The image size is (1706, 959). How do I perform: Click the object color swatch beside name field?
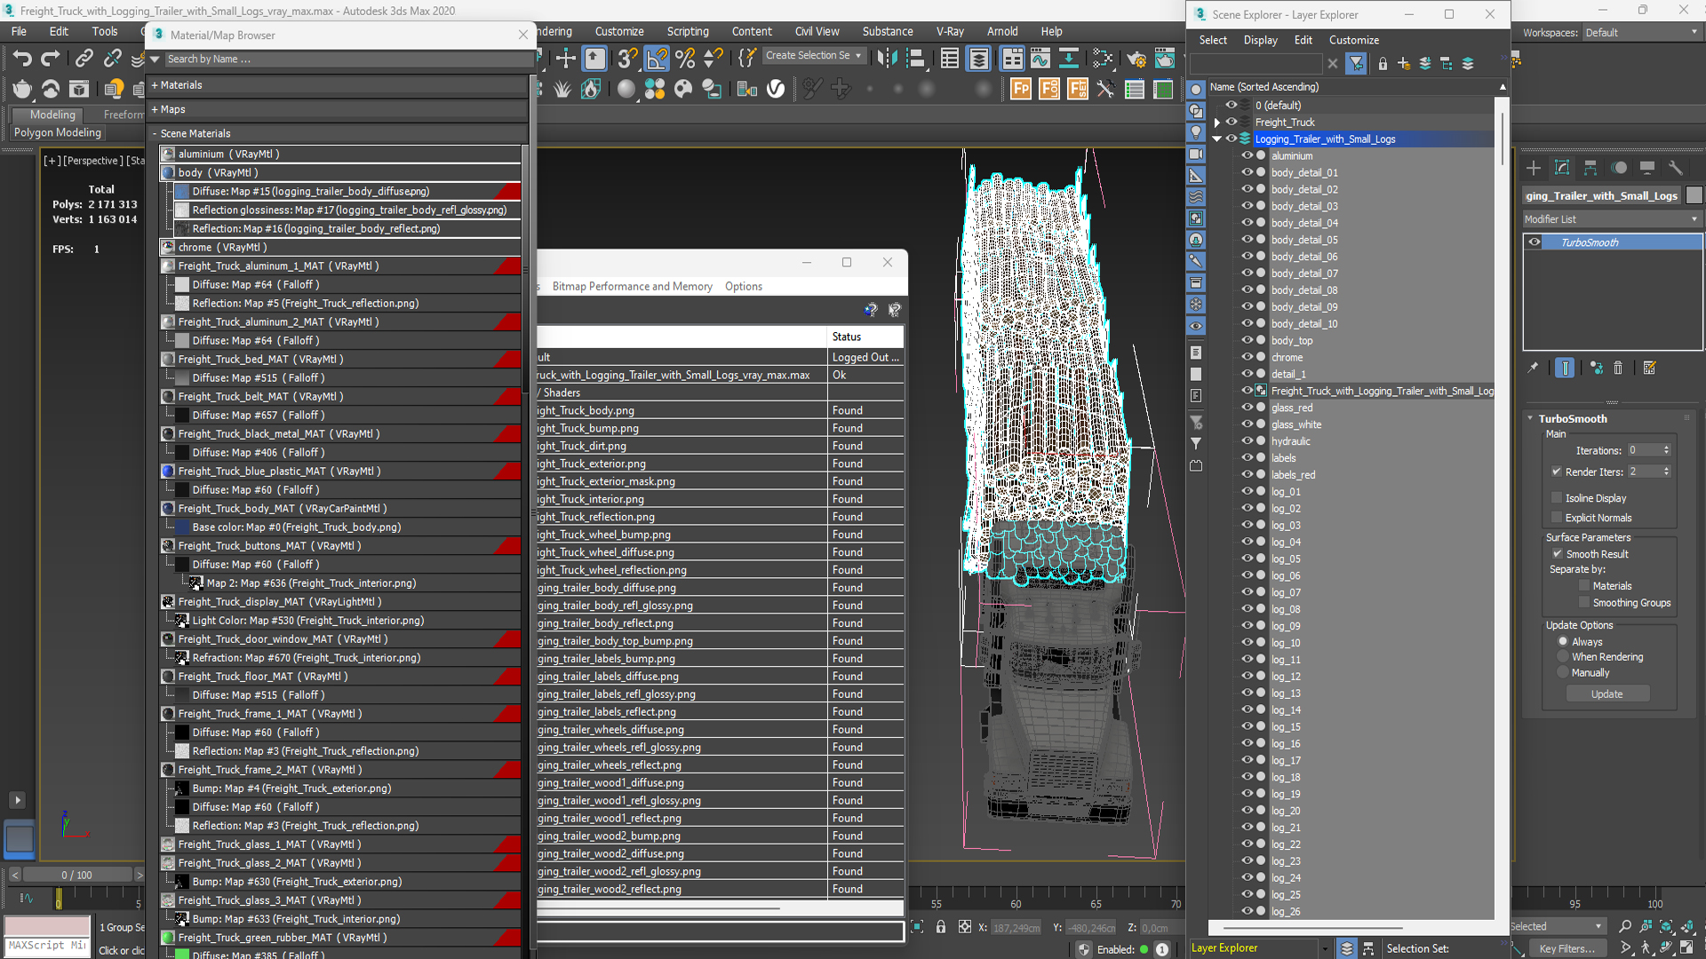(x=1694, y=195)
